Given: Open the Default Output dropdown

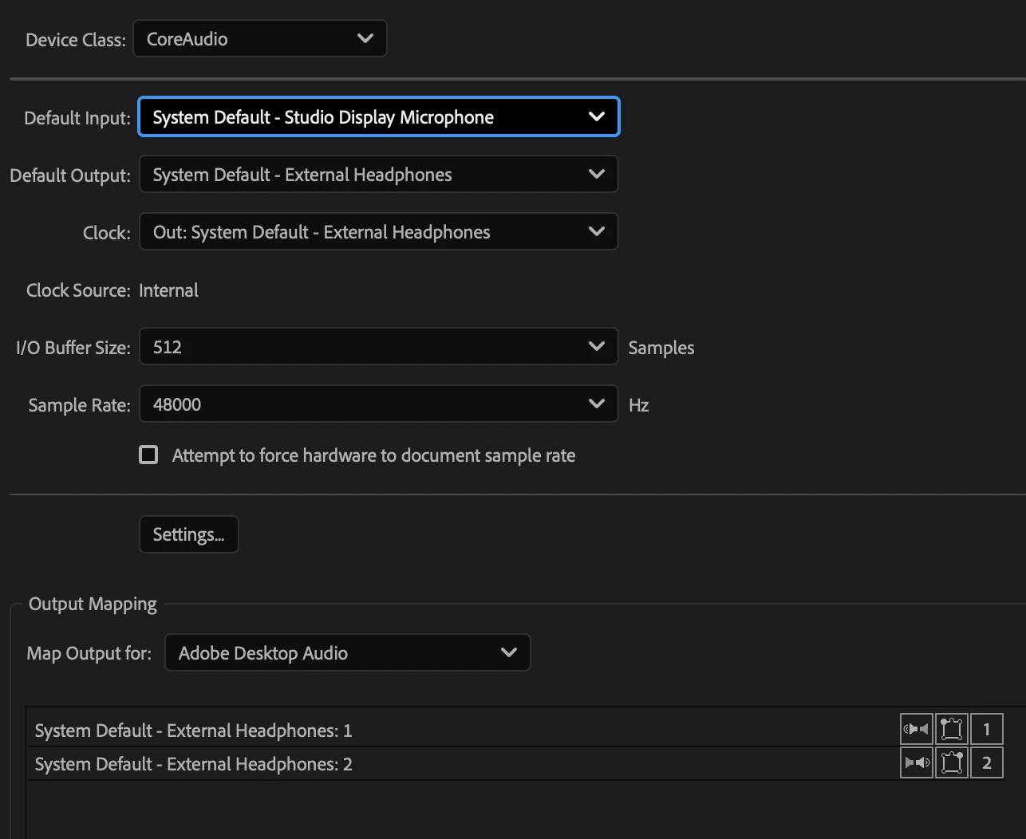Looking at the screenshot, I should click(378, 175).
